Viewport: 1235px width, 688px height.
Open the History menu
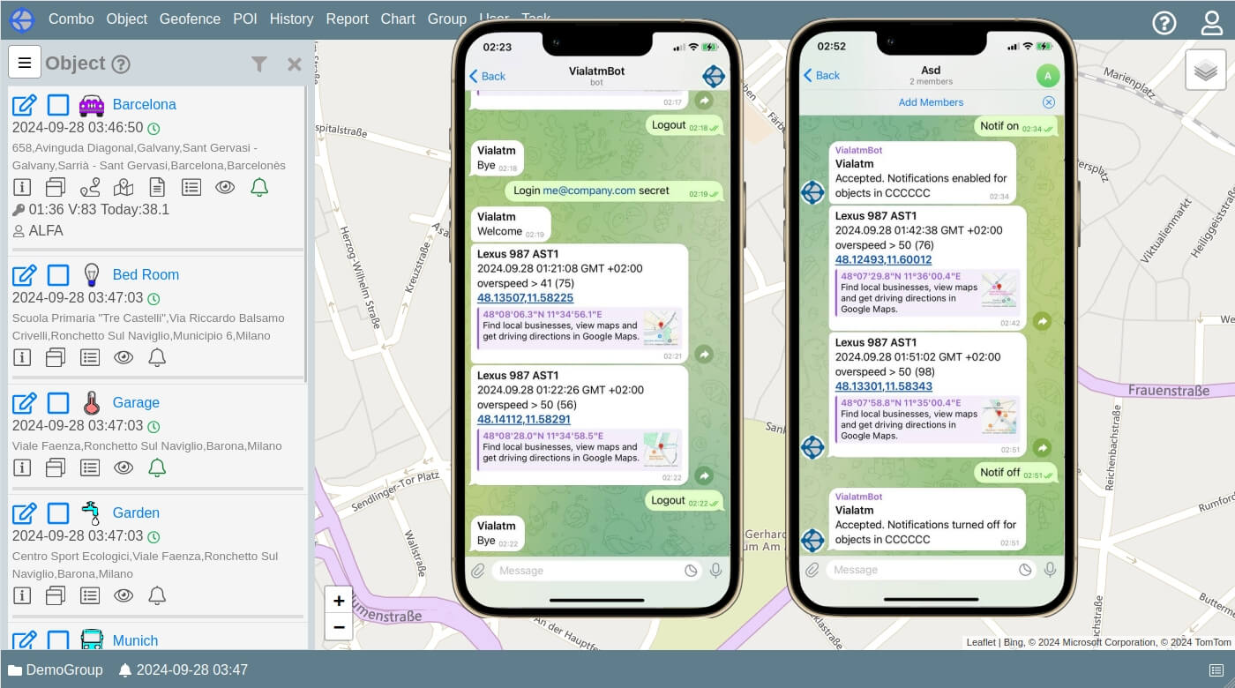click(x=291, y=19)
